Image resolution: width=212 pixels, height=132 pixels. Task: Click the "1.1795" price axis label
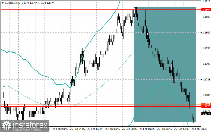pyautogui.click(x=206, y=48)
